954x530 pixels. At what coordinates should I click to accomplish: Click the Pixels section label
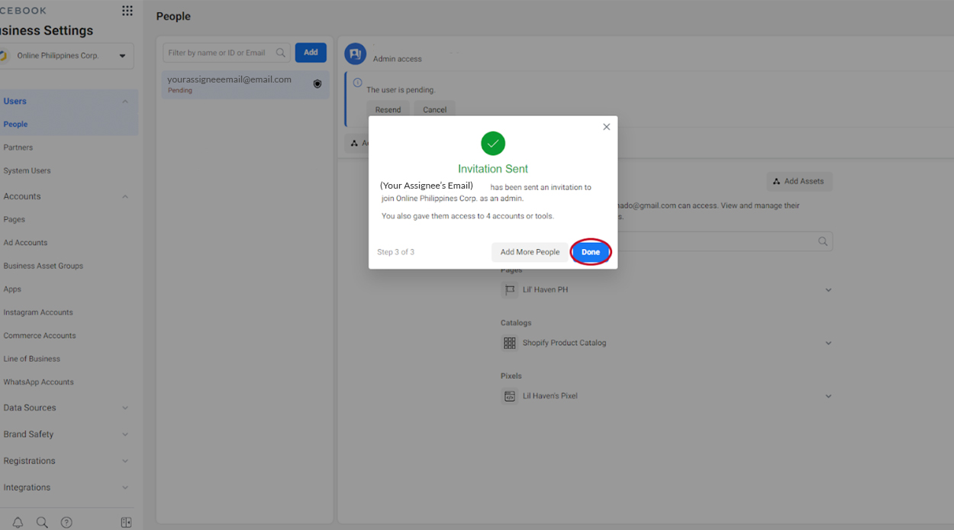tap(511, 376)
